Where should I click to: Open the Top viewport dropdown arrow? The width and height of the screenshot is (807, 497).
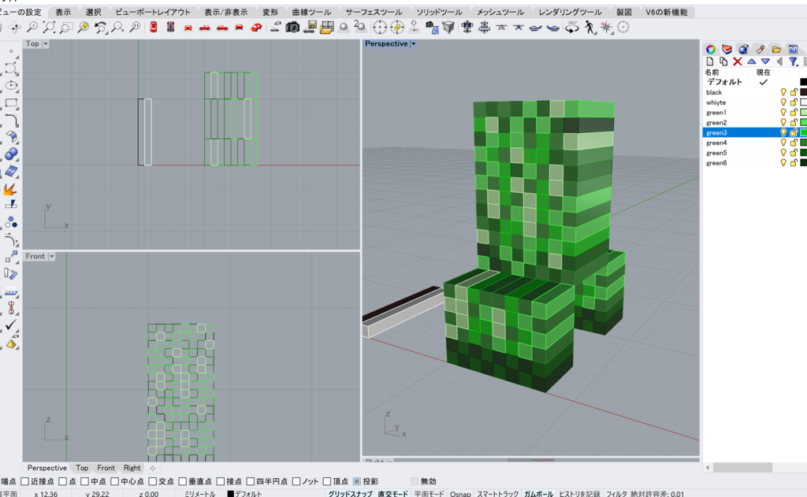45,44
